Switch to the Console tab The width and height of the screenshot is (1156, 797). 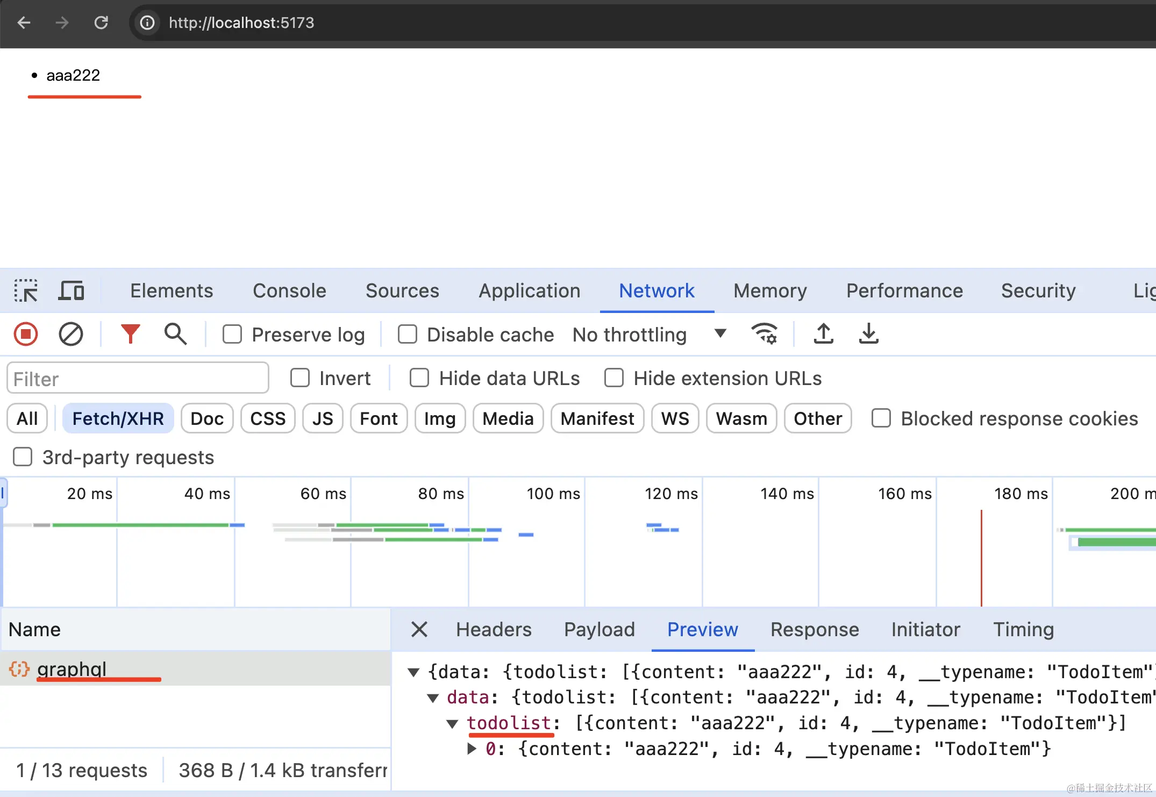289,291
